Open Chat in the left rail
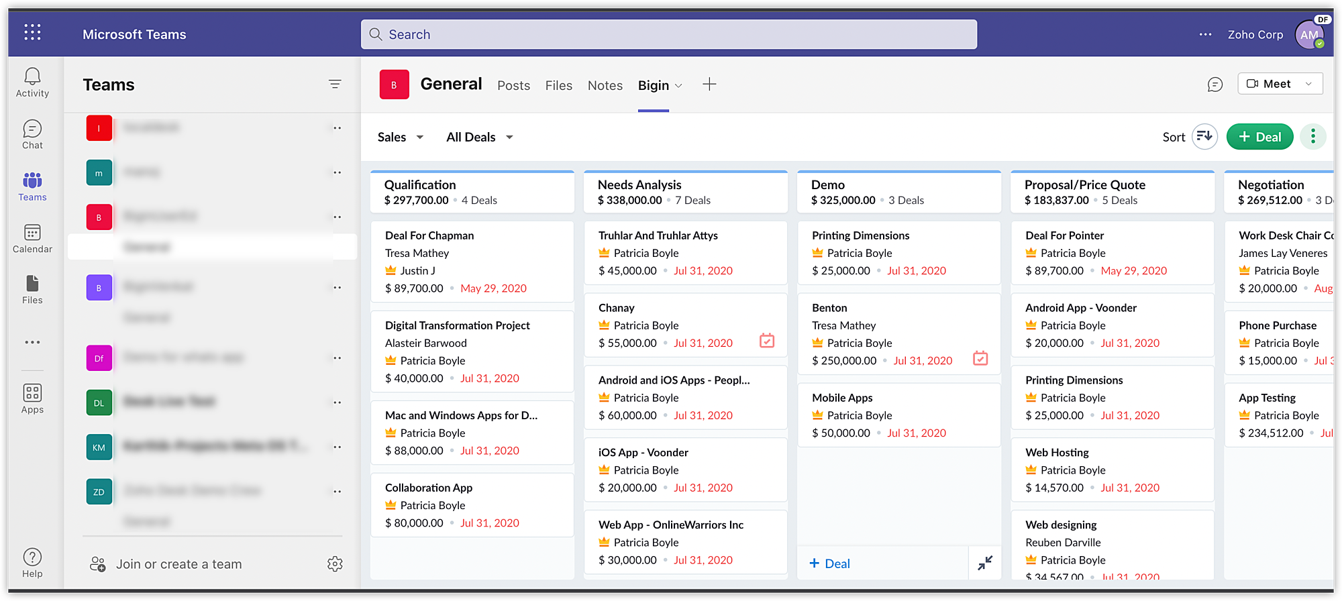The image size is (1342, 601). click(32, 135)
